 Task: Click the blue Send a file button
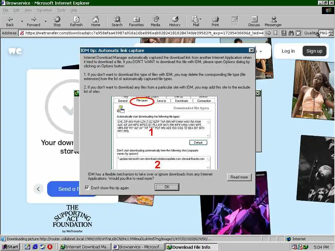tap(63, 189)
